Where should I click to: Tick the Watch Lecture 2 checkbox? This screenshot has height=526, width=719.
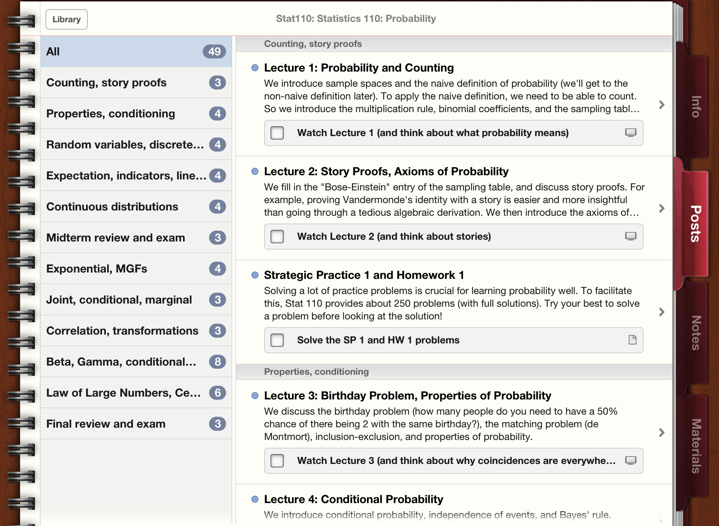[x=277, y=237]
